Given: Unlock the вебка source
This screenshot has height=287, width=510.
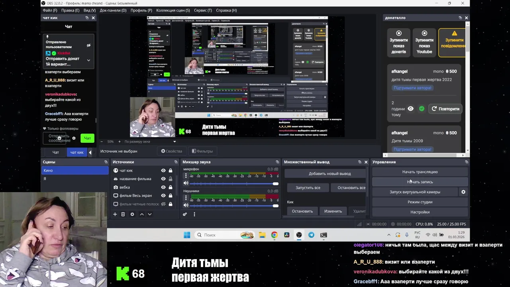Looking at the screenshot, I should (x=171, y=187).
